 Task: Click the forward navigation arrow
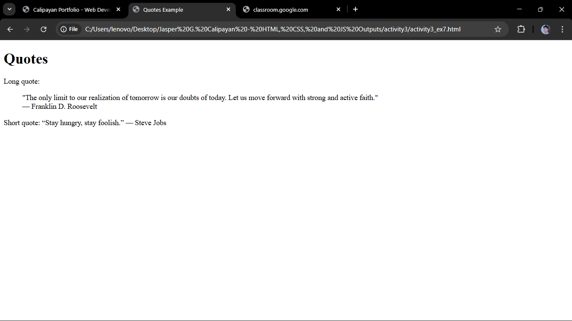pyautogui.click(x=27, y=29)
